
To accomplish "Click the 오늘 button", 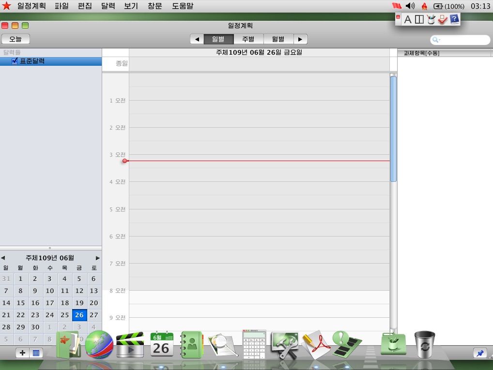I will click(15, 39).
